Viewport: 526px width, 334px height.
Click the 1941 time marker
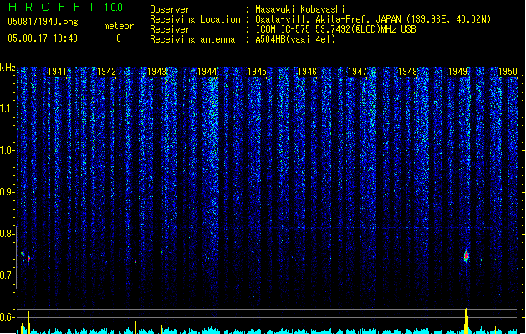point(57,72)
